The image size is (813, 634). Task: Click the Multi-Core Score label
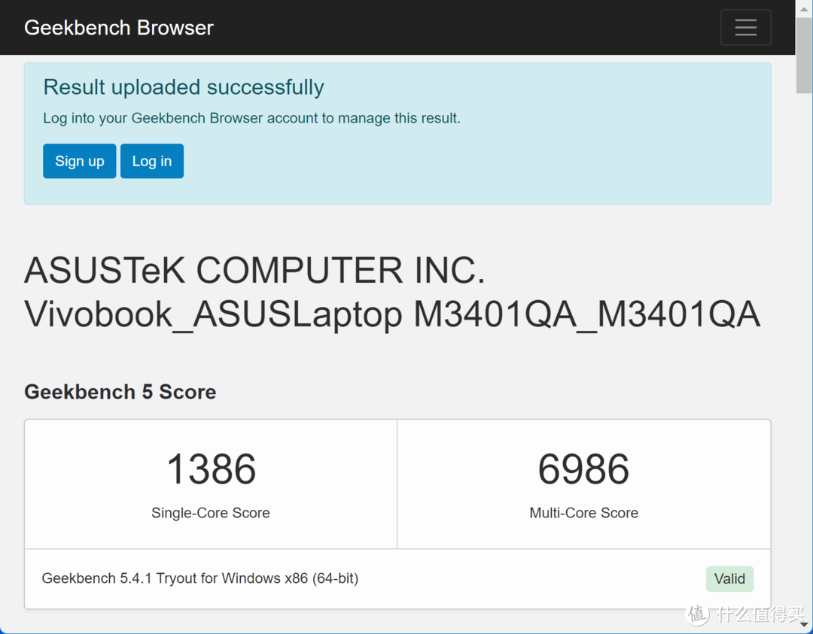584,513
